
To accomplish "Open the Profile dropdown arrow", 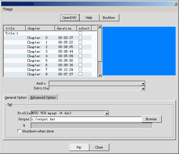I will click(107, 113).
